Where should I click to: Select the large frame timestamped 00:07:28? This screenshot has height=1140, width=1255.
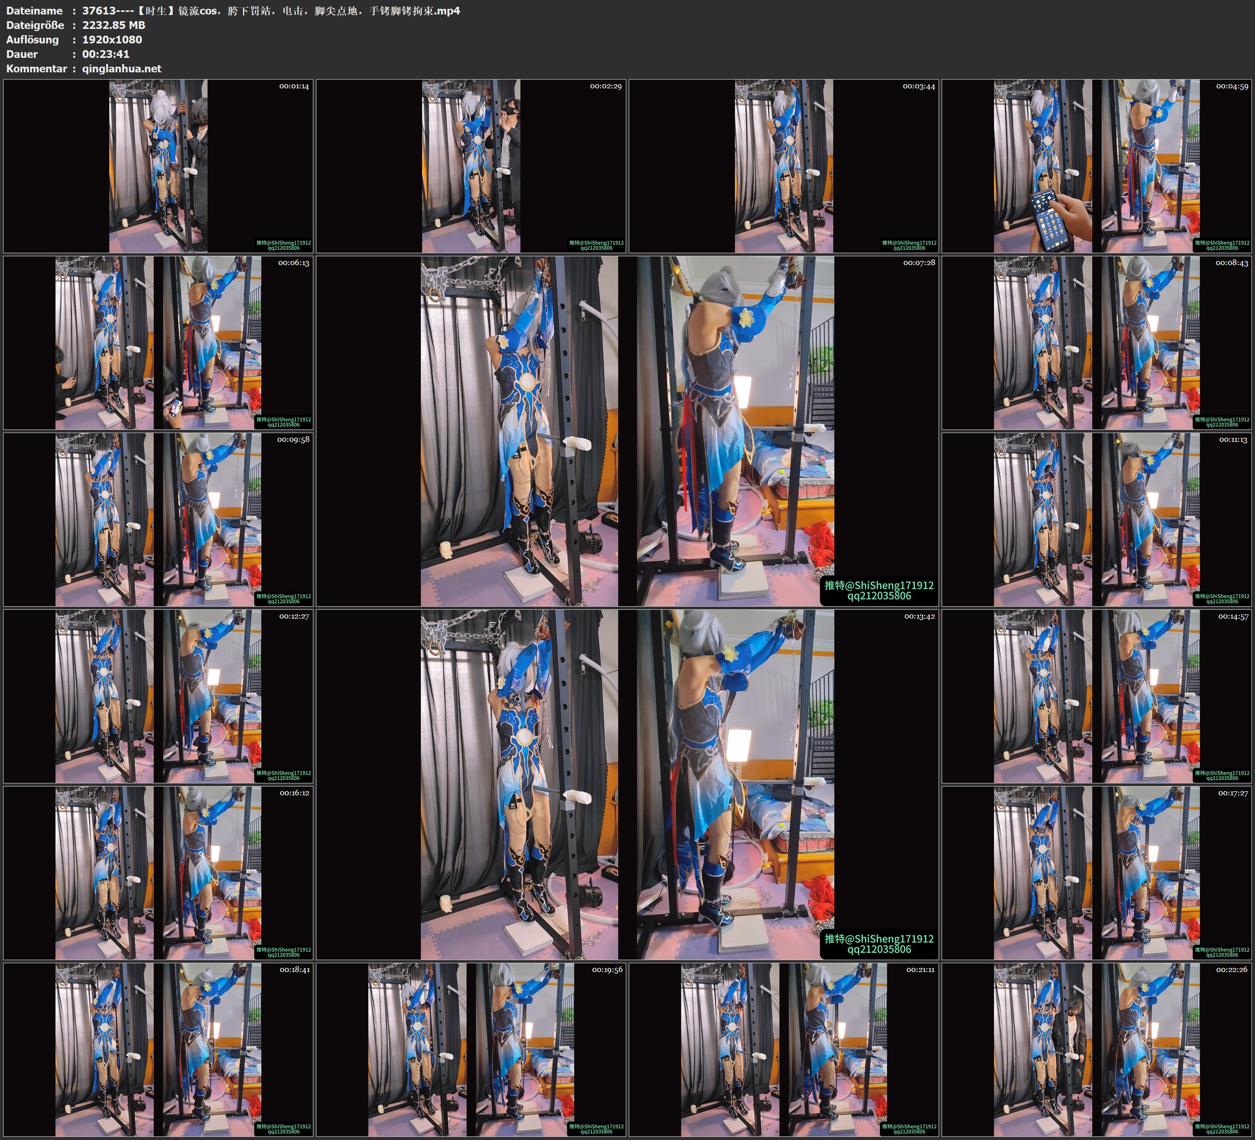click(x=628, y=431)
